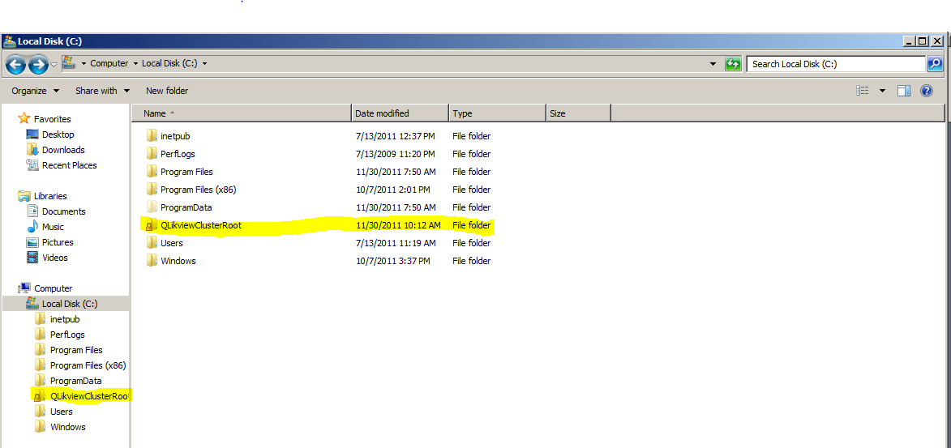Image resolution: width=951 pixels, height=448 pixels.
Task: Select Local Disk (C:) in navigation tree
Action: (66, 304)
